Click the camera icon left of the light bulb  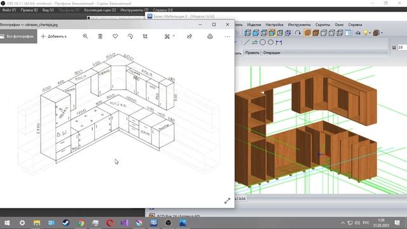[x=358, y=33]
